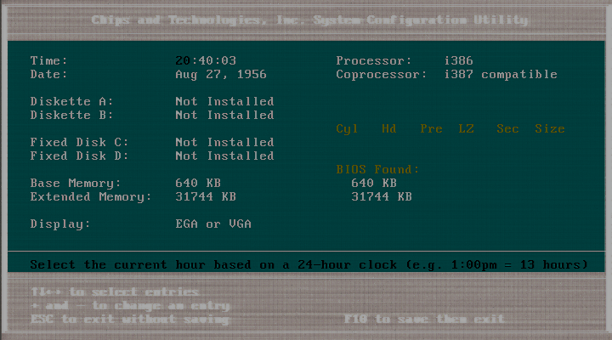
Task: Click 640 KB under BIOS Found
Action: click(374, 183)
